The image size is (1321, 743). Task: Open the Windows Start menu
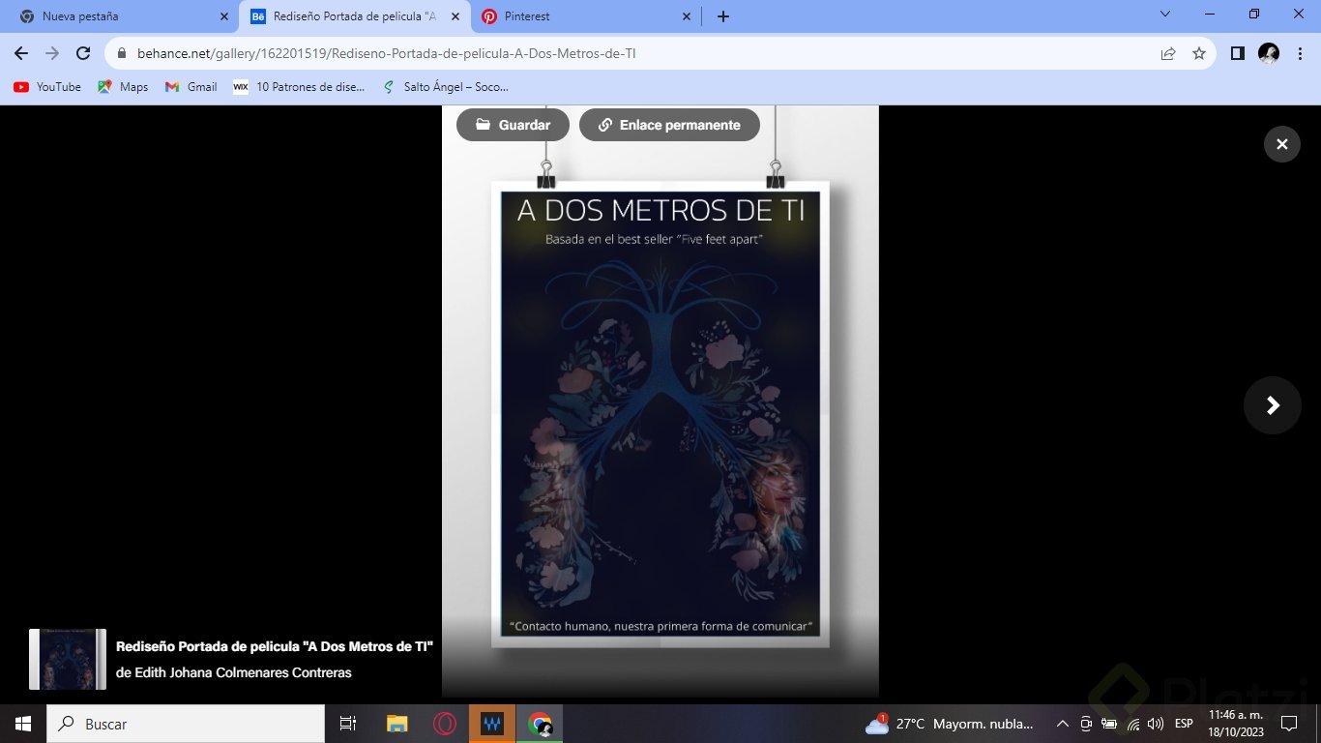pos(23,724)
